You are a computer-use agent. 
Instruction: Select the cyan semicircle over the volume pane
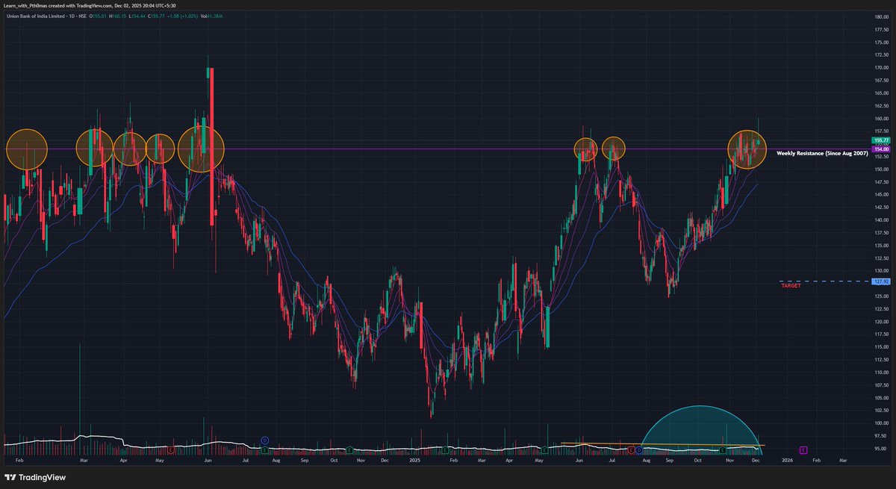701,429
